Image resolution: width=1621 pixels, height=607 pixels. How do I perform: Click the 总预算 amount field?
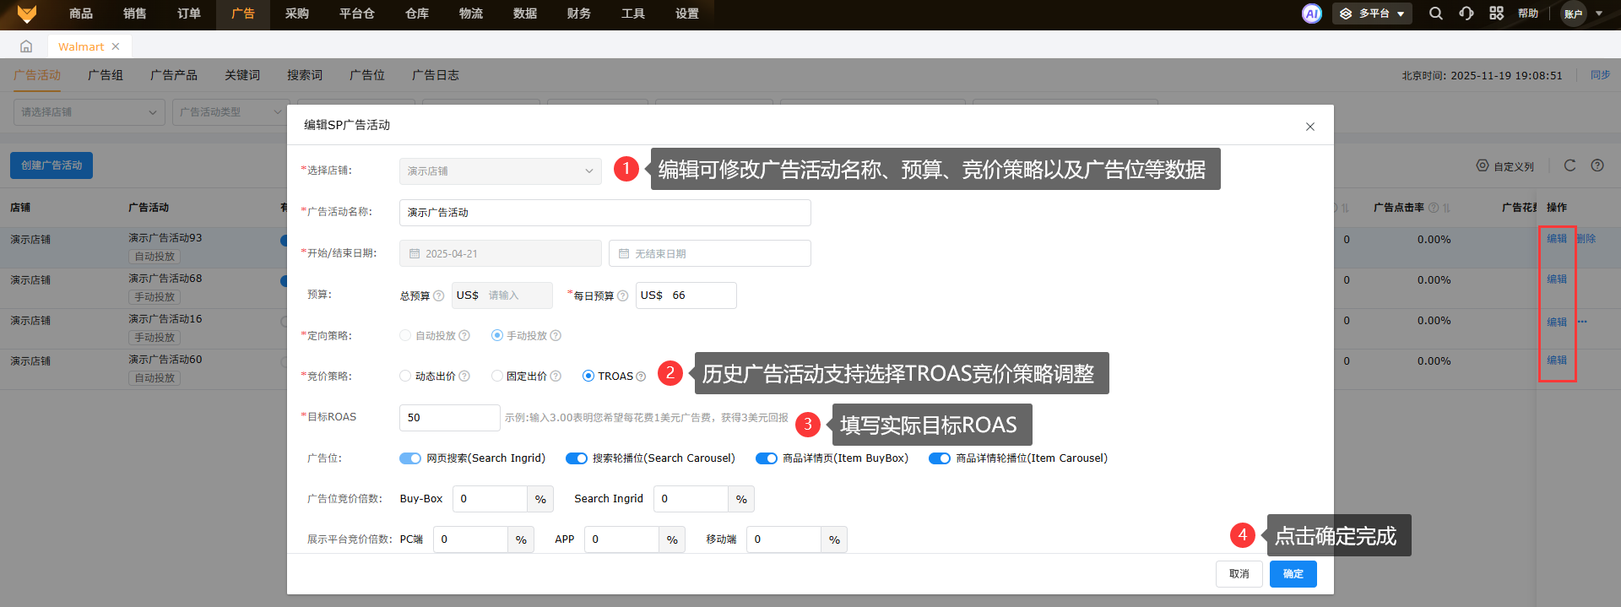pyautogui.click(x=502, y=295)
